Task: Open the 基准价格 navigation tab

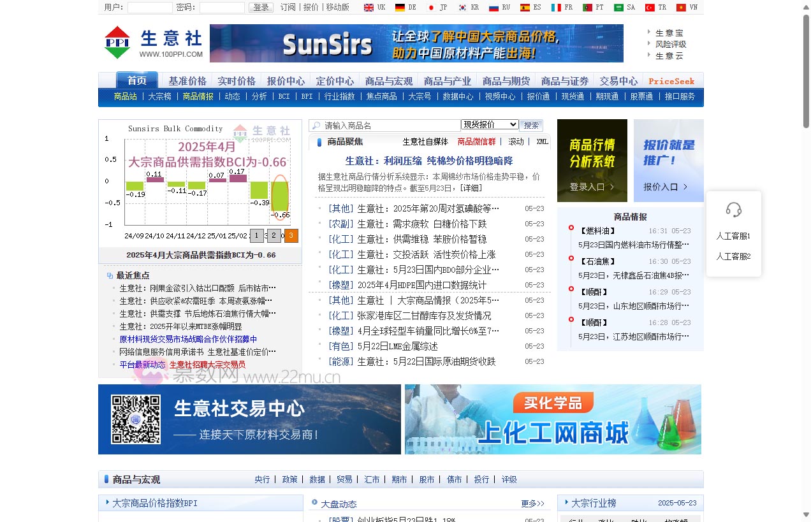Action: (x=187, y=81)
